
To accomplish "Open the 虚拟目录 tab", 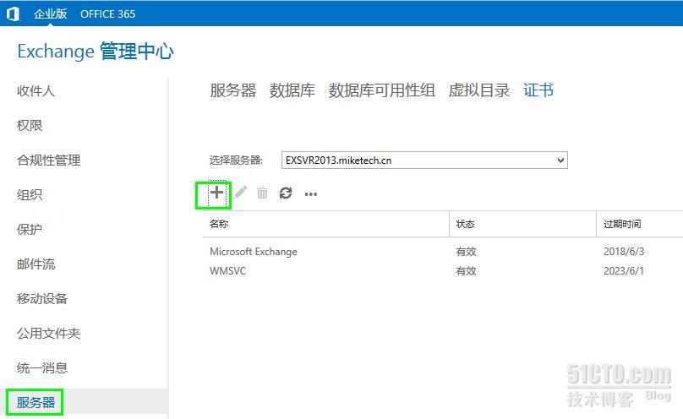I will (x=479, y=90).
